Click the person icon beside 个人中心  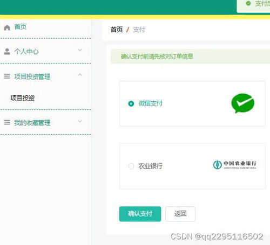(x=7, y=52)
